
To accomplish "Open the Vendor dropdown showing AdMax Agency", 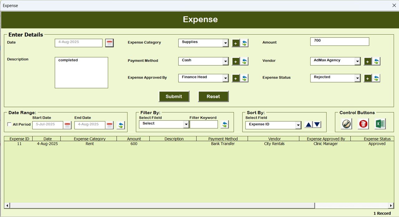I will (358, 61).
